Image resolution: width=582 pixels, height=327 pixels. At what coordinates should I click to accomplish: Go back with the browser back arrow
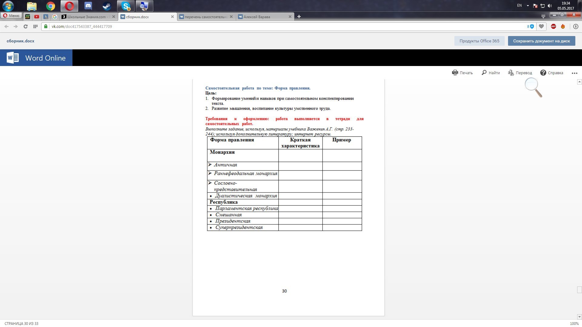[6, 26]
